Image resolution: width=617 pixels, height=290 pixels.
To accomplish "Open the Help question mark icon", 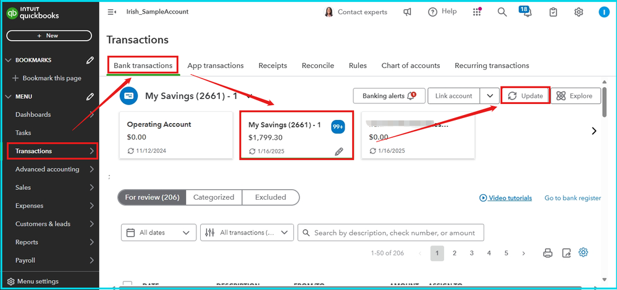I will click(433, 12).
